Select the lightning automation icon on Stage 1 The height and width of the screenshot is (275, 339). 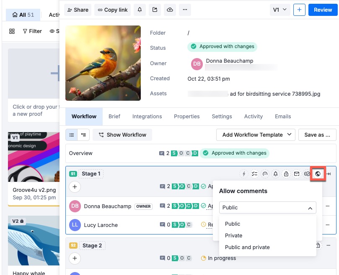pyautogui.click(x=243, y=173)
